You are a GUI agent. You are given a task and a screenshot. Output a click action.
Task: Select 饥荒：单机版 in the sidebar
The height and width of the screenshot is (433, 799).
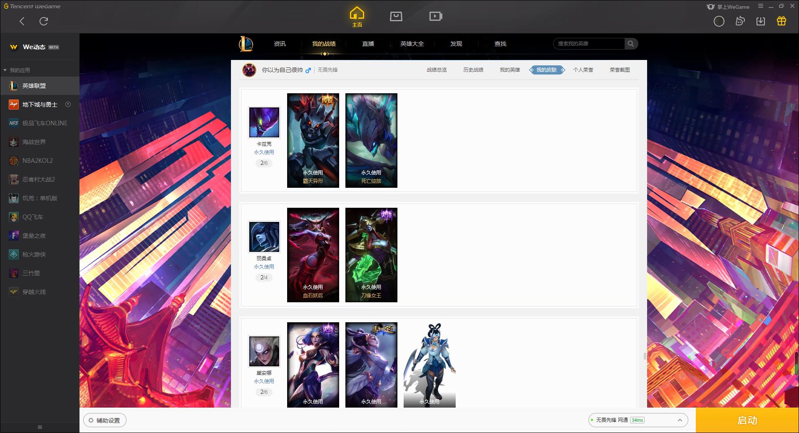coord(40,198)
